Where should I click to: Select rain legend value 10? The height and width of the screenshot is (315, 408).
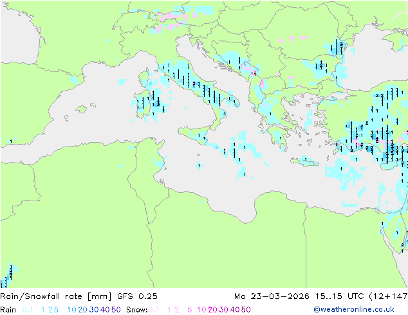71,310
